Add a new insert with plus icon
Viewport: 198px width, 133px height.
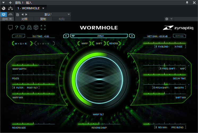(x=10, y=3)
